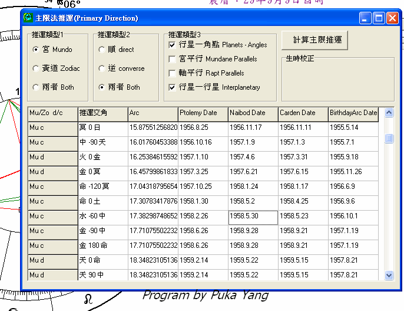Screen dimensions: 404x311
Task: Click the Mu/Zo d/c column header
Action: 53,114
